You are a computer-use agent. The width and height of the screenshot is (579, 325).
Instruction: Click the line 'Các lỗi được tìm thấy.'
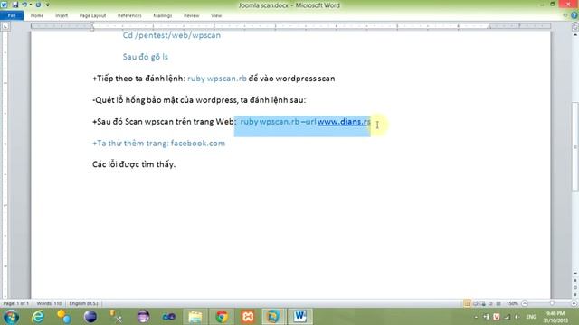pyautogui.click(x=134, y=164)
